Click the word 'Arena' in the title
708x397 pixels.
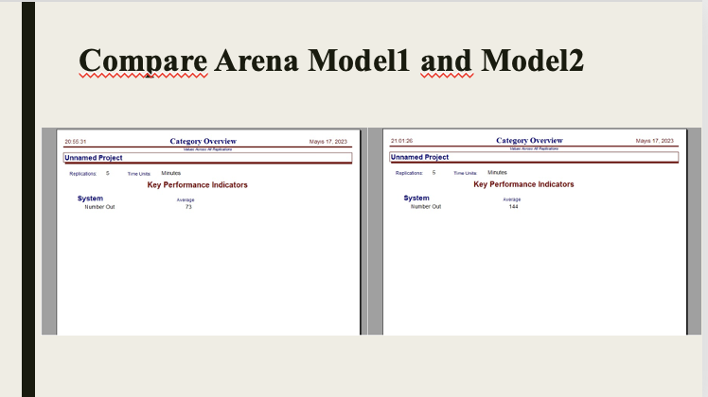pos(257,60)
